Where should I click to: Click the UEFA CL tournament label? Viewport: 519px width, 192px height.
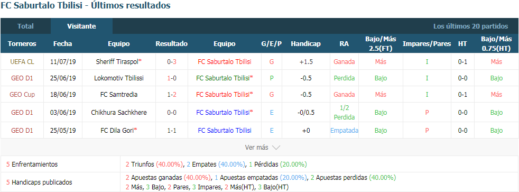click(x=22, y=61)
